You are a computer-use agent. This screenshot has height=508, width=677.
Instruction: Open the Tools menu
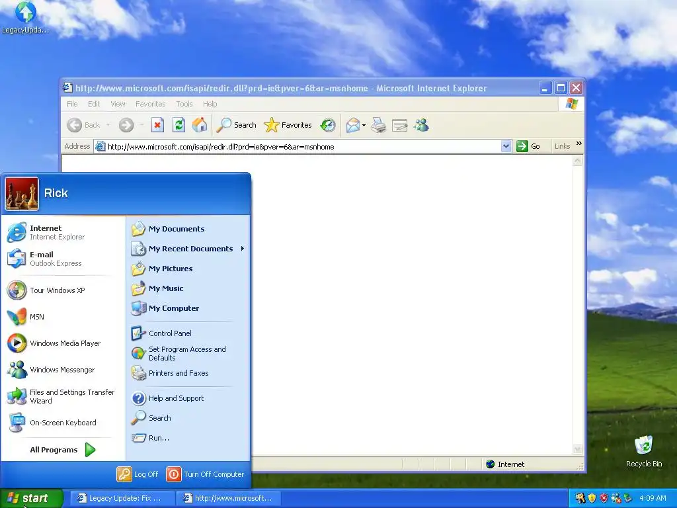click(184, 104)
